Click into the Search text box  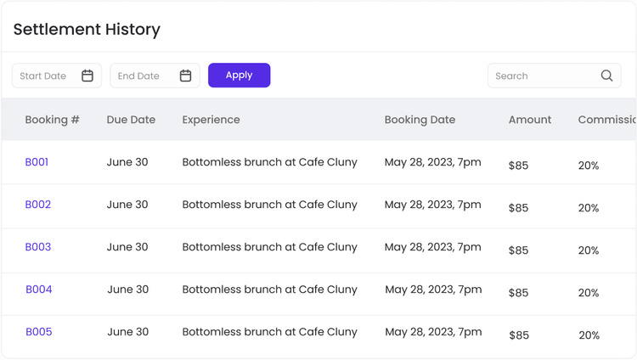542,76
